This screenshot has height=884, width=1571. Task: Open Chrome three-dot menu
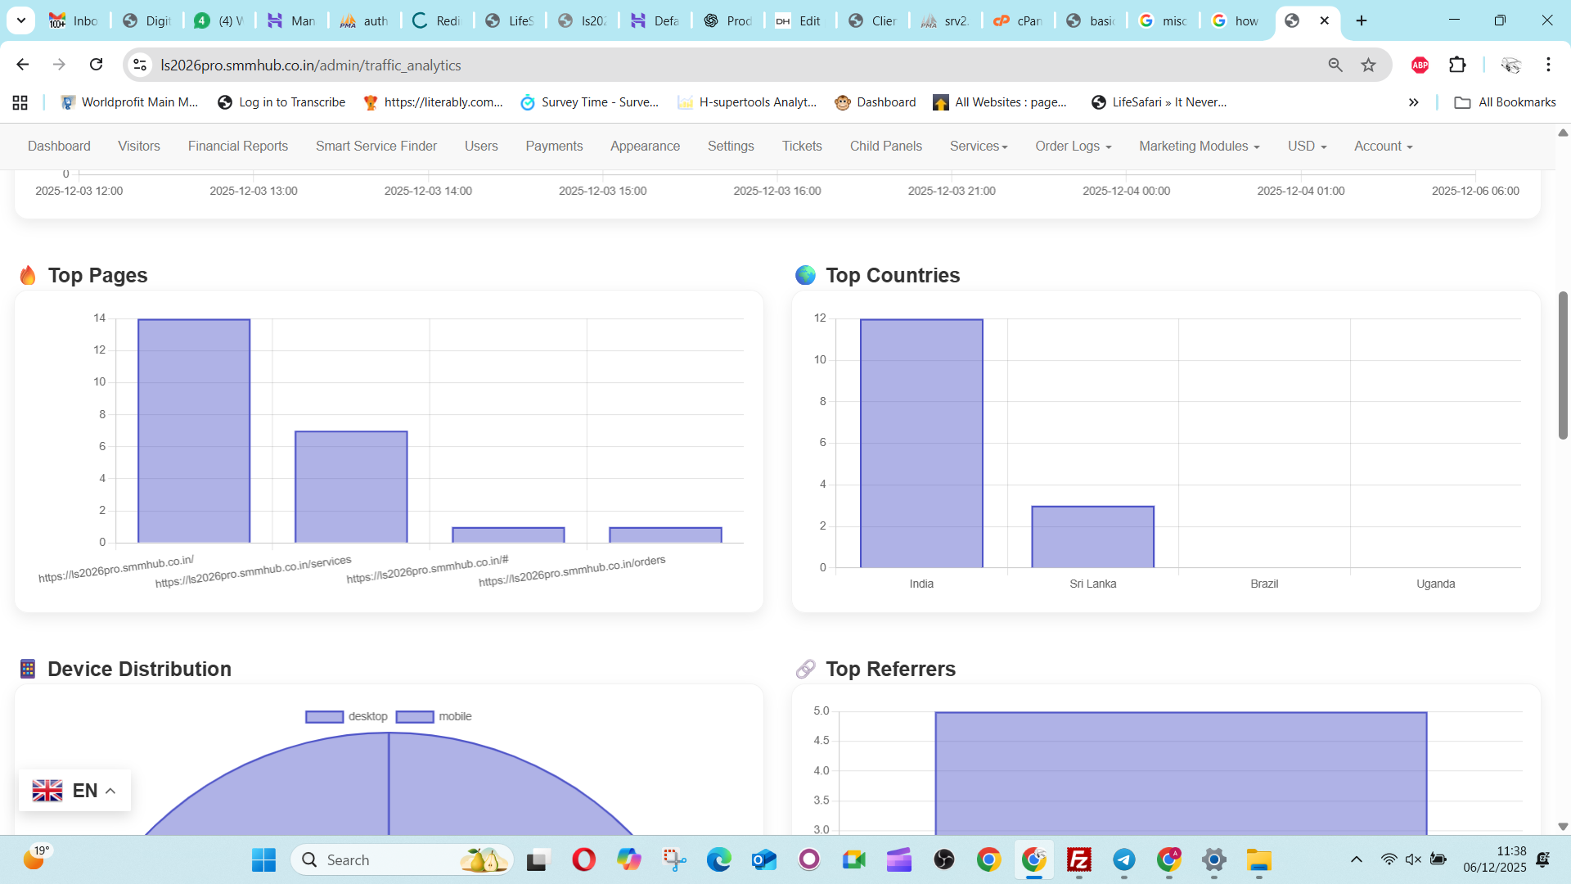(x=1548, y=65)
